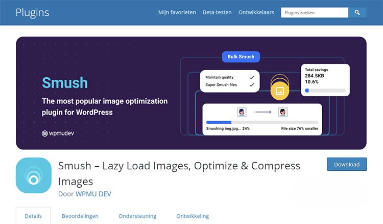This screenshot has height=224, width=383.
Task: Switch to the Ondersteuning tab
Action: pyautogui.click(x=137, y=216)
